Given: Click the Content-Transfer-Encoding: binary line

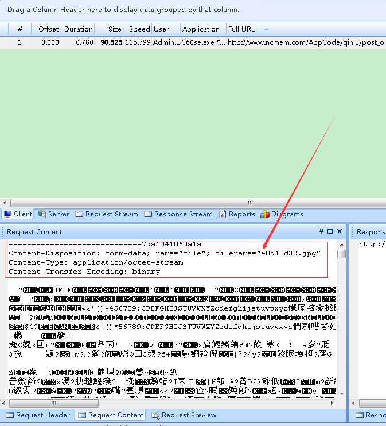Looking at the screenshot, I should pos(84,272).
